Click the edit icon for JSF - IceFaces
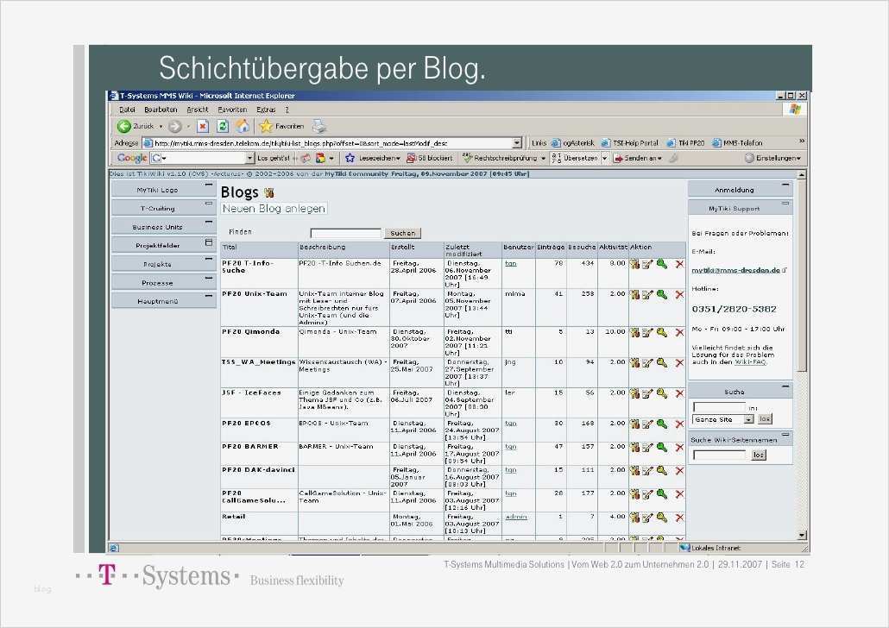Viewport: 889px width, 628px height. click(647, 394)
